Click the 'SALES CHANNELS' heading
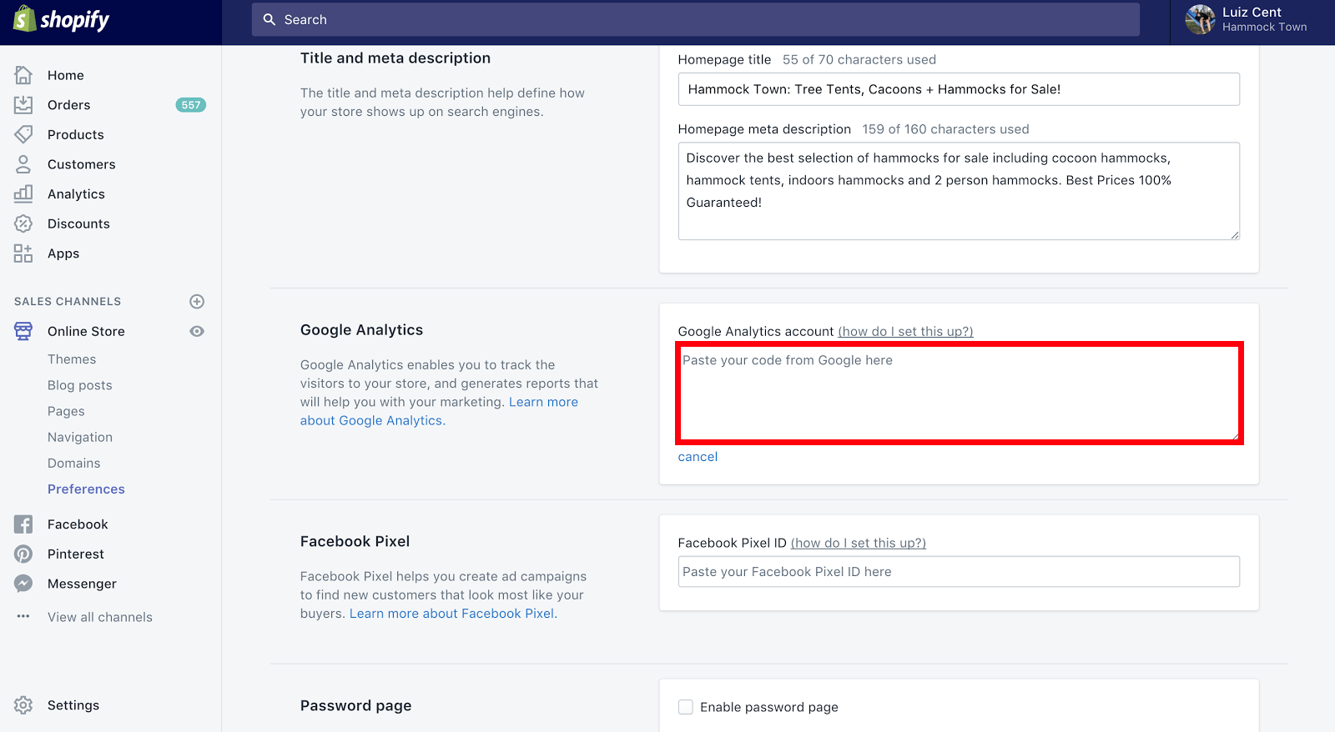 tap(68, 301)
